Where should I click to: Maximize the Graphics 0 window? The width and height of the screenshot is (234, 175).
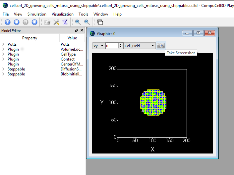tap(198, 33)
